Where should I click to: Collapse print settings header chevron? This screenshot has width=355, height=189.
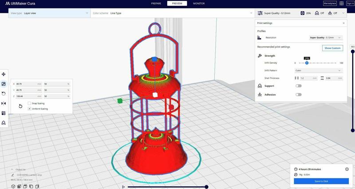(x=343, y=13)
